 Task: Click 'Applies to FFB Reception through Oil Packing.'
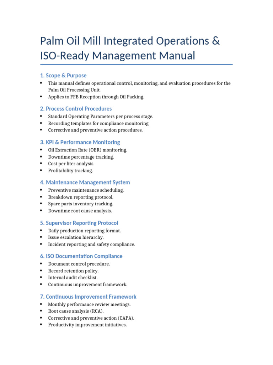96,97
